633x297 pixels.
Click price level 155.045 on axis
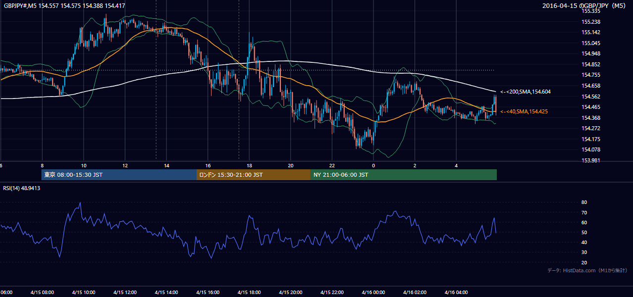591,43
